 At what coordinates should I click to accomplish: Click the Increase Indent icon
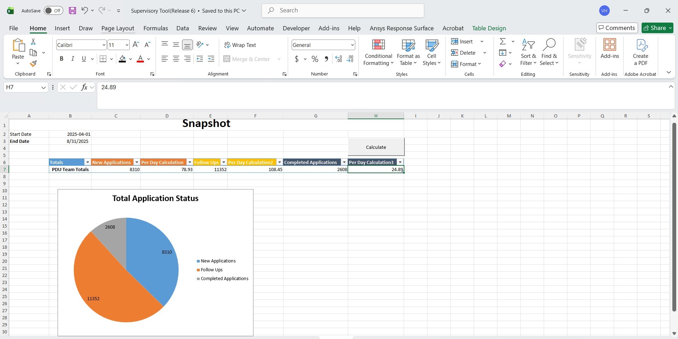pyautogui.click(x=211, y=59)
